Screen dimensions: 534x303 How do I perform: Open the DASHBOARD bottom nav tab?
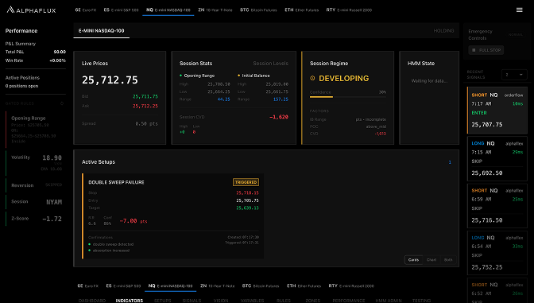pos(92,301)
